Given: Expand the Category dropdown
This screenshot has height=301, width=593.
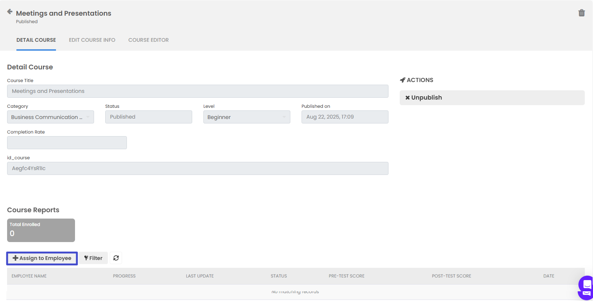Looking at the screenshot, I should (x=50, y=117).
